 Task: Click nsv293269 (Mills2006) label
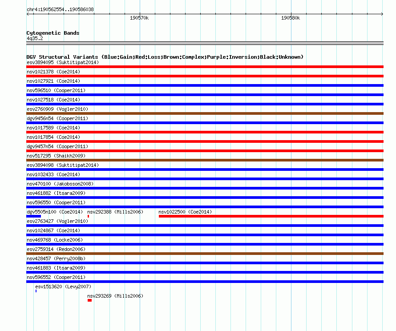point(115,296)
